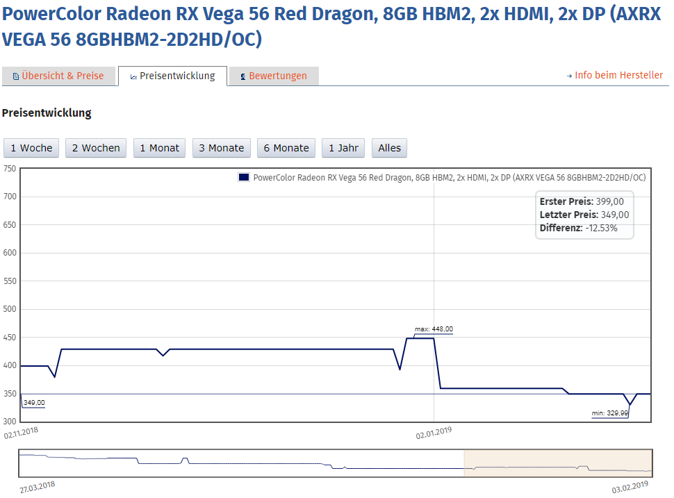Click the 02.01.2019 date axis label
The height and width of the screenshot is (498, 674).
434,433
